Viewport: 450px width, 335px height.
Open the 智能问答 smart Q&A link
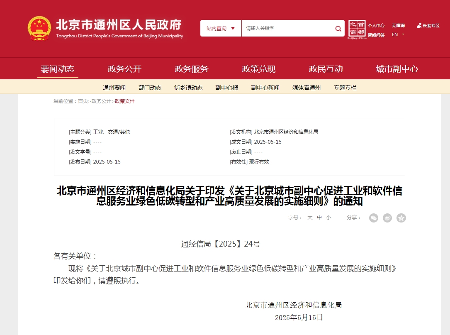376,35
